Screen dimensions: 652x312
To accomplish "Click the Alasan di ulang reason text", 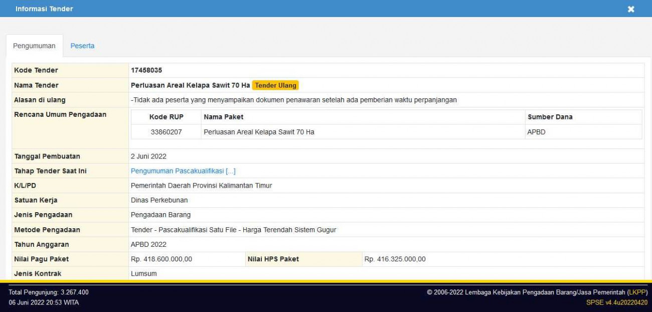I will pos(294,100).
